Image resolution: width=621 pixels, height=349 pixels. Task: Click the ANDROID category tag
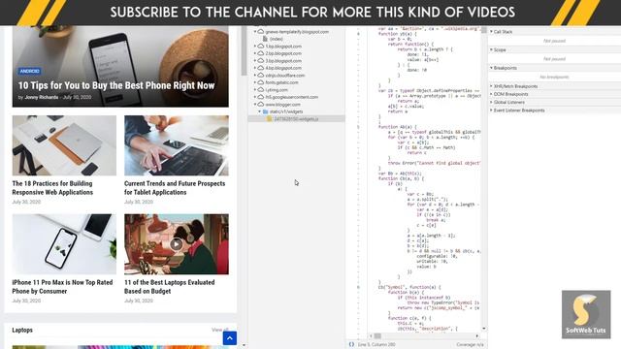[x=30, y=71]
